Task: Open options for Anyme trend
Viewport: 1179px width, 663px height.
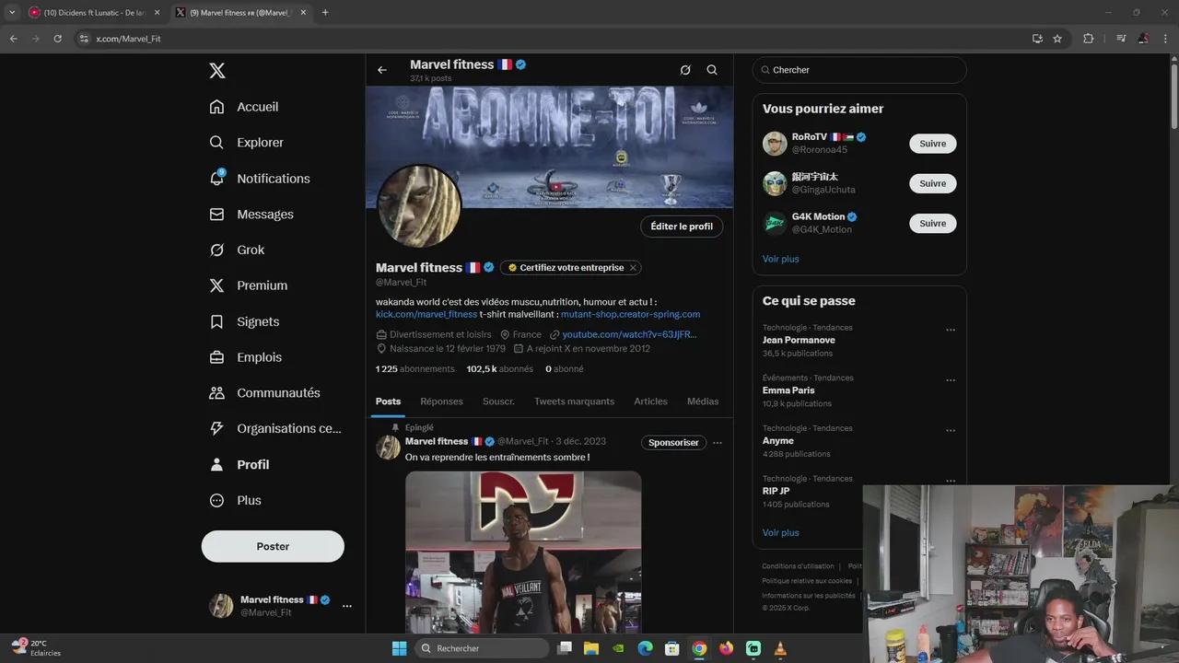Action: click(951, 431)
